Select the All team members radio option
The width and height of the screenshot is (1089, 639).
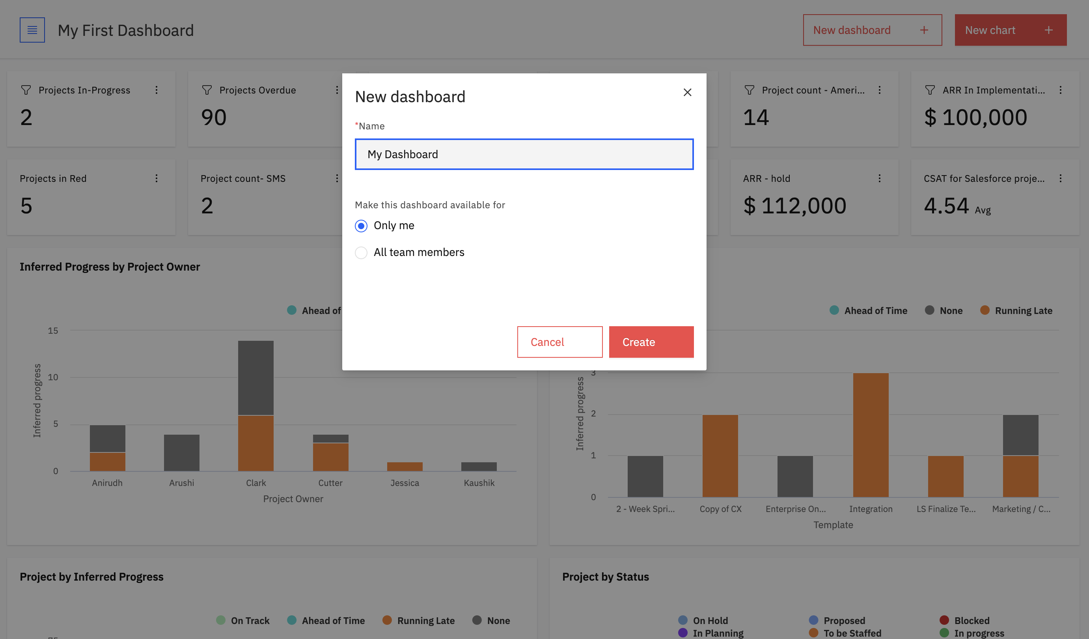coord(361,252)
